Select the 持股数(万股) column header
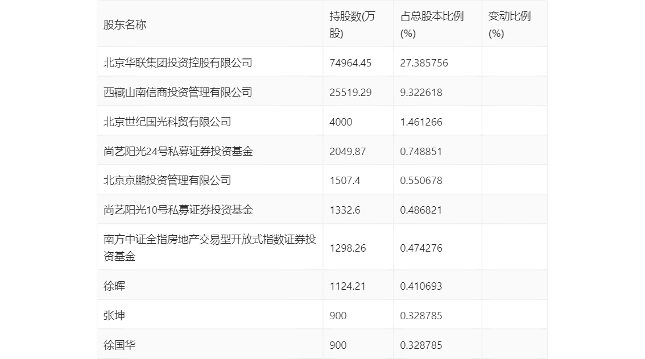 [x=352, y=24]
